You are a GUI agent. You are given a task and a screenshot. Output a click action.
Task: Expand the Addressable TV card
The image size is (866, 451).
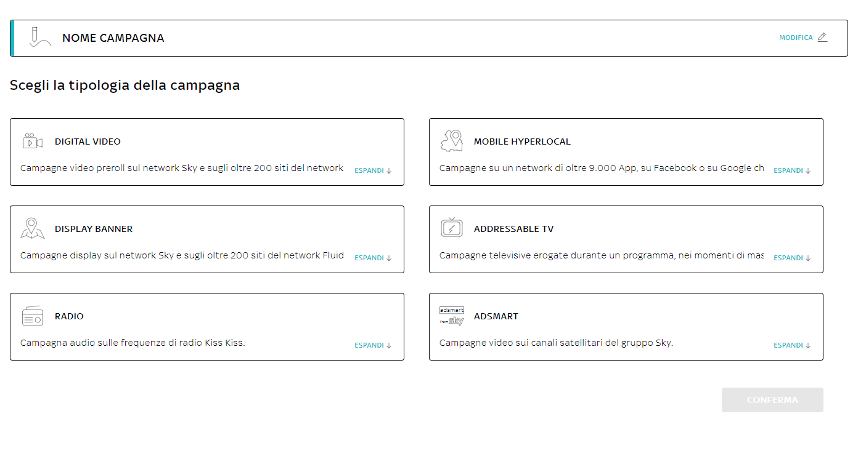(792, 258)
